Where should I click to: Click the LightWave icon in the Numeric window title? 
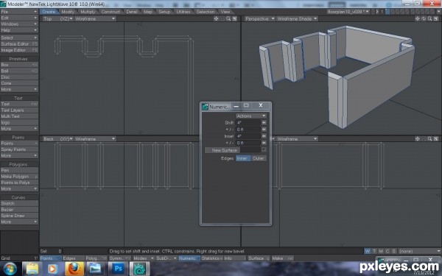[x=205, y=107]
